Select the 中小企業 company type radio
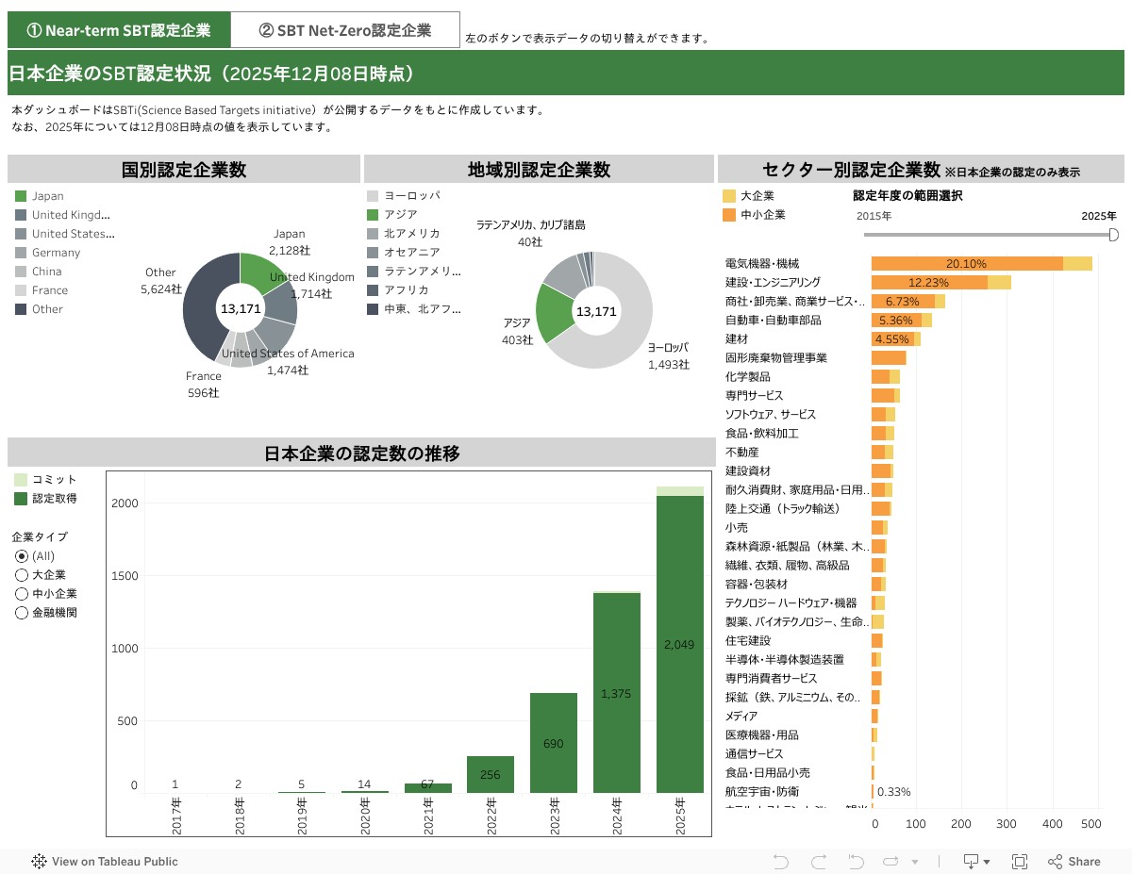1132x874 pixels. pyautogui.click(x=22, y=594)
